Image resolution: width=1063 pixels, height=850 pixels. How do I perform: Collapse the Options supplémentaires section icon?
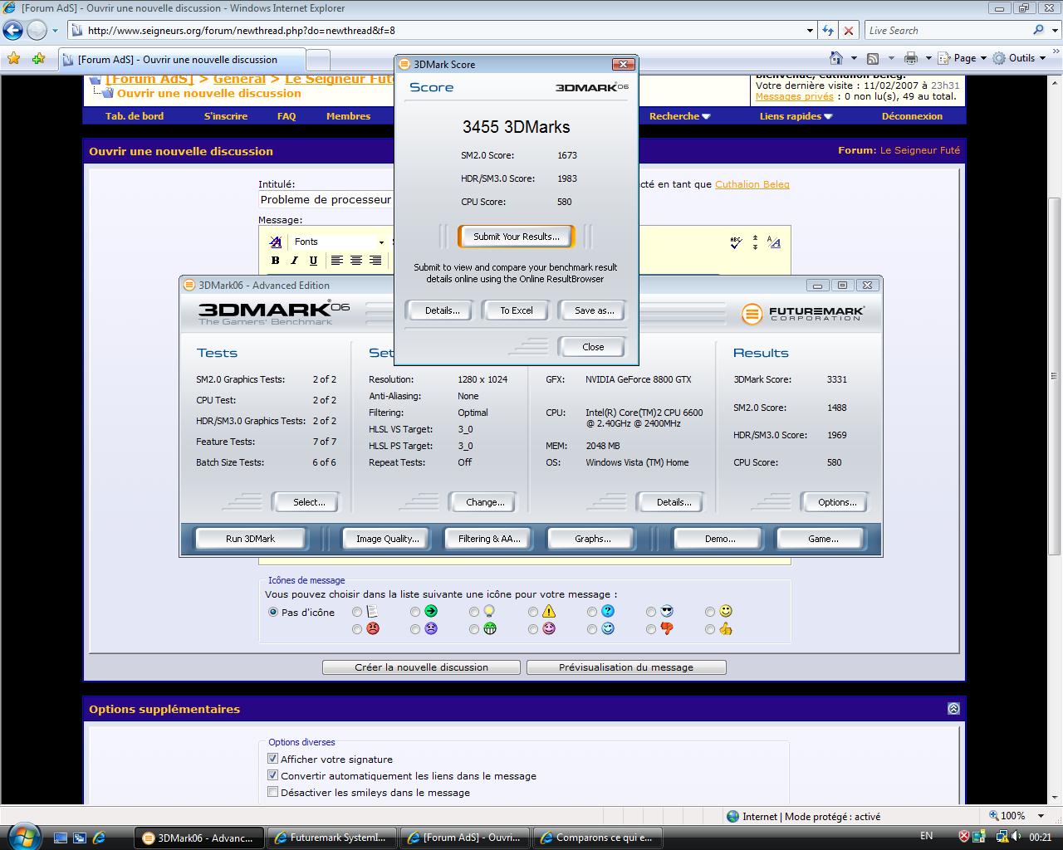953,708
